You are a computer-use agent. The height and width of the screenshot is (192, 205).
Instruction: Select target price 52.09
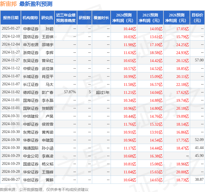(x=199, y=140)
